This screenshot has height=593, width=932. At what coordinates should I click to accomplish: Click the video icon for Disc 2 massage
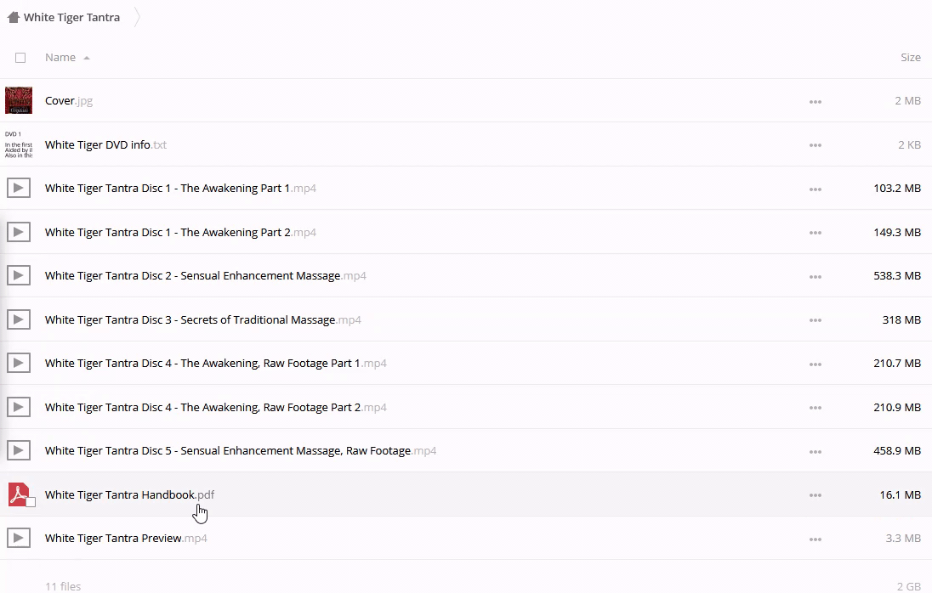19,275
